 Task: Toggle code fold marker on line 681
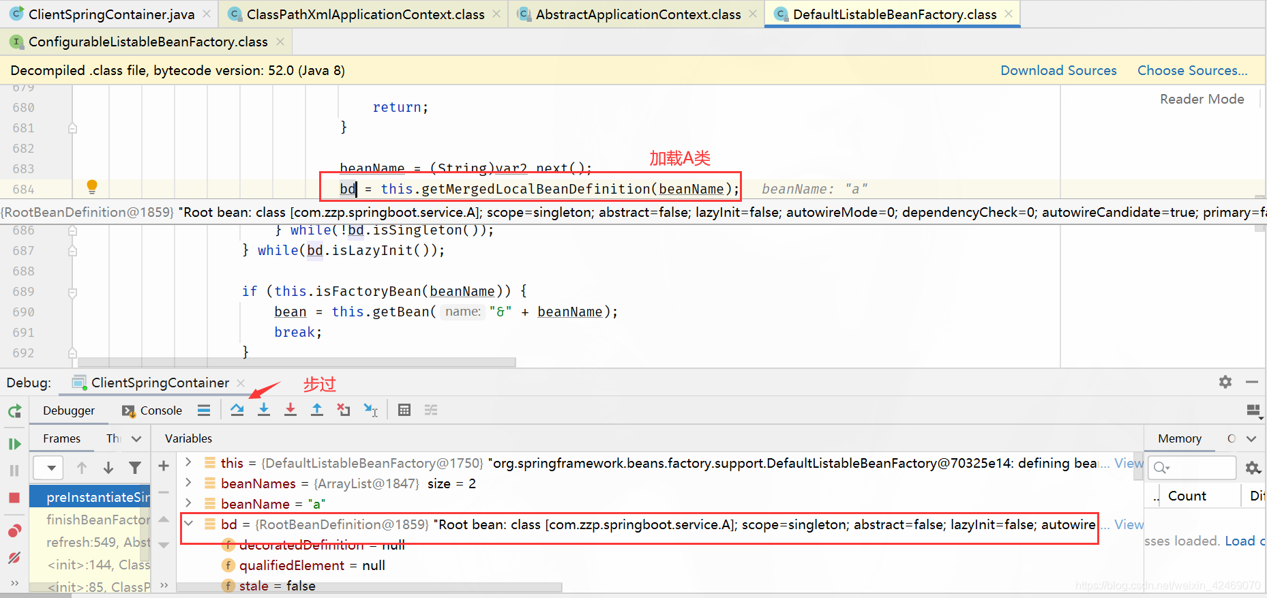[x=73, y=128]
